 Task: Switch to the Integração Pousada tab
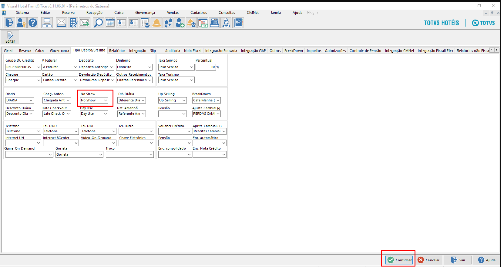pos(221,50)
